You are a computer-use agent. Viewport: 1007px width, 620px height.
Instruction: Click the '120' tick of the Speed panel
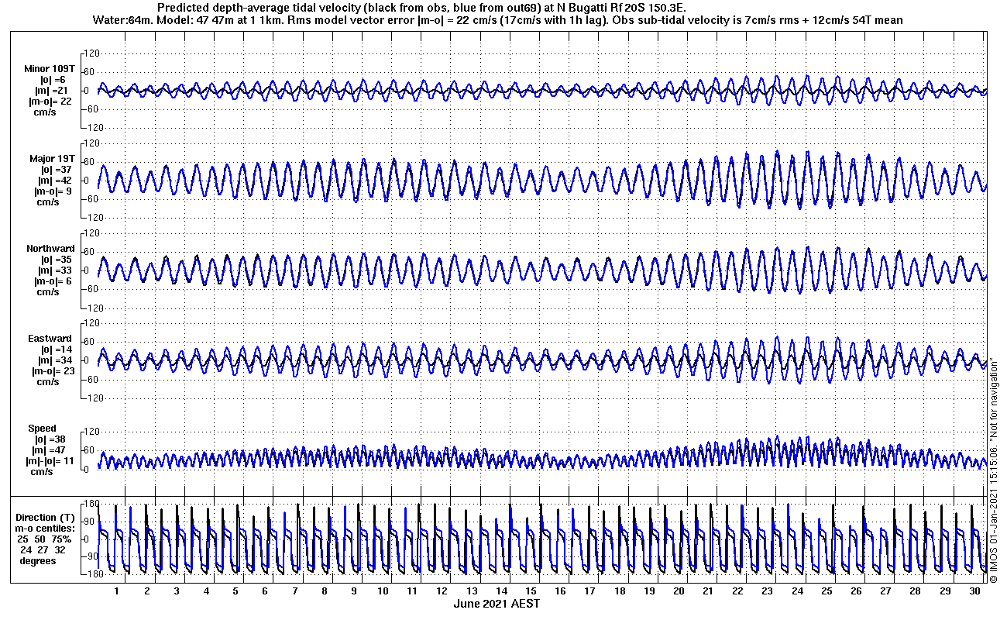coord(91,431)
